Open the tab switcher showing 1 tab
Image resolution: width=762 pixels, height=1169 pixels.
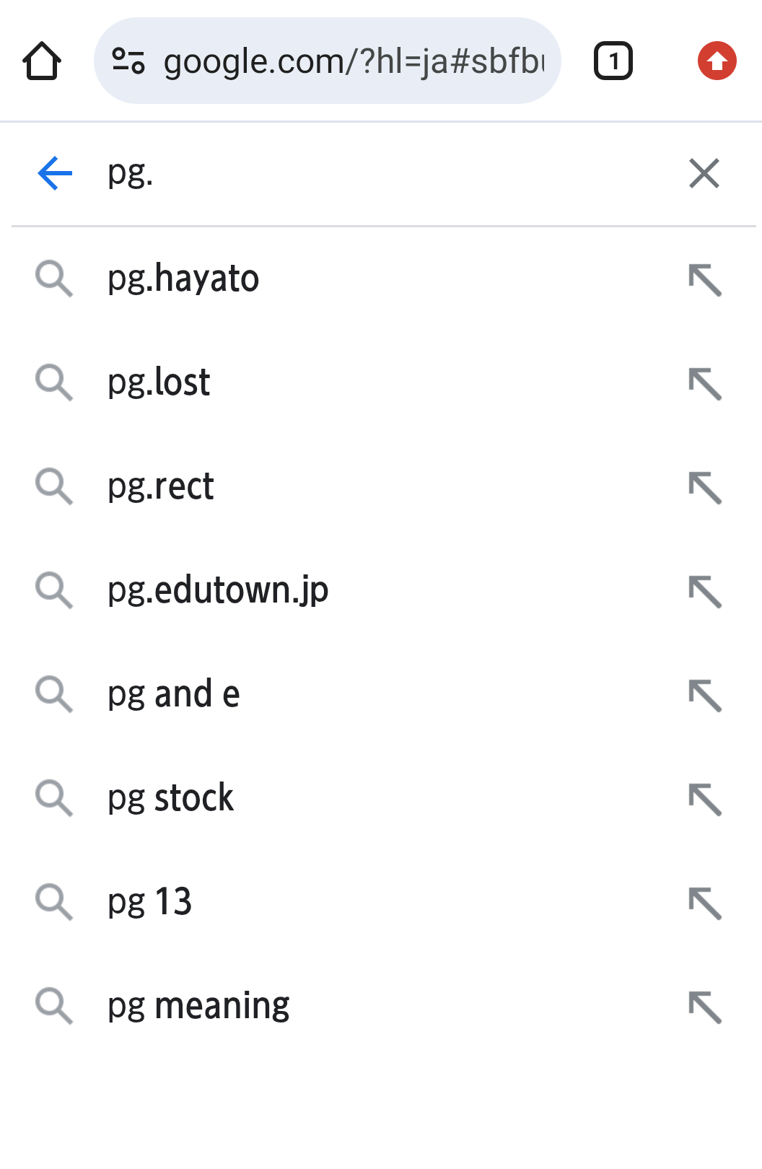pos(613,61)
